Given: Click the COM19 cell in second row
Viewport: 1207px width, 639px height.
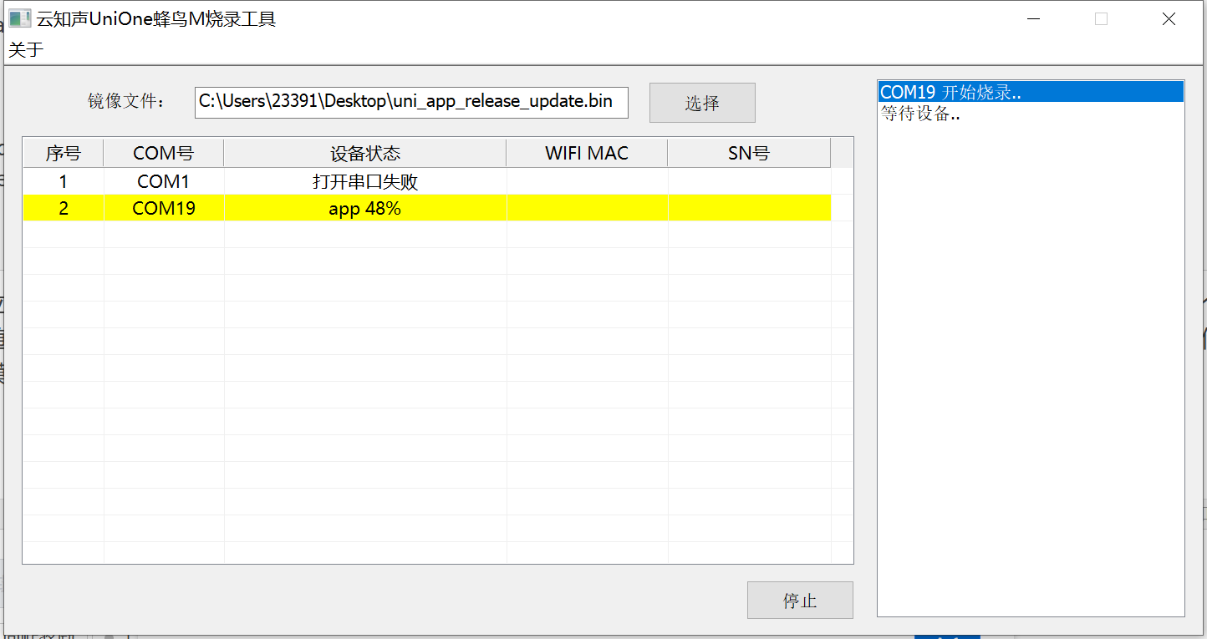Looking at the screenshot, I should (164, 209).
